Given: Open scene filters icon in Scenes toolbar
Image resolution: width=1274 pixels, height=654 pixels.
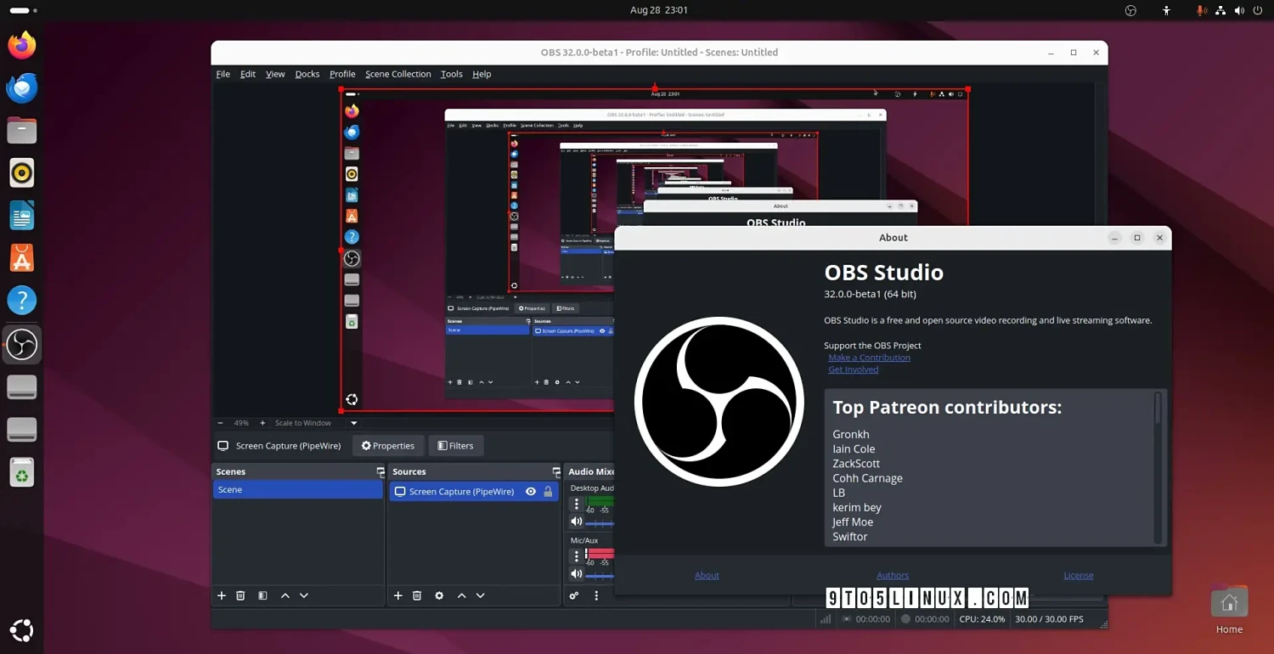Looking at the screenshot, I should click(262, 595).
